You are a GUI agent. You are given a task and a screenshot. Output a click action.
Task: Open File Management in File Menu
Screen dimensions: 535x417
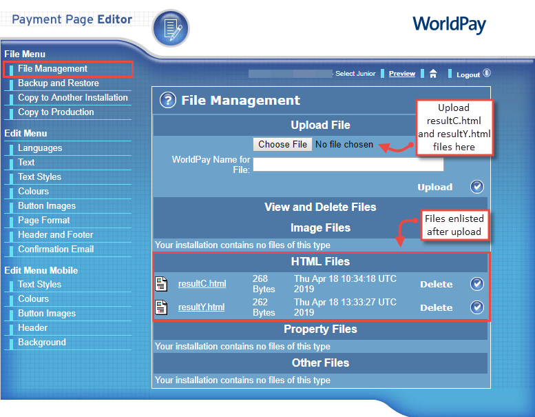(x=52, y=69)
